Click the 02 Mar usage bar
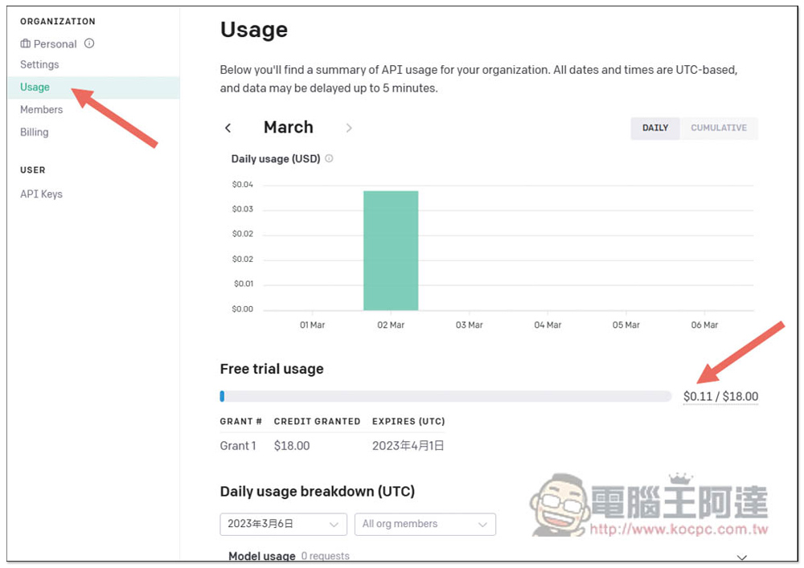This screenshot has width=804, height=568. click(391, 251)
